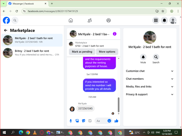Open VLC media player from taskbar

tap(35, 132)
